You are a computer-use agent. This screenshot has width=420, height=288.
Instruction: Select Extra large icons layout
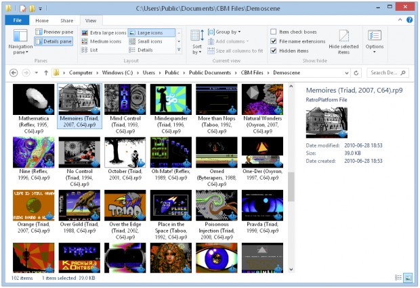click(104, 32)
